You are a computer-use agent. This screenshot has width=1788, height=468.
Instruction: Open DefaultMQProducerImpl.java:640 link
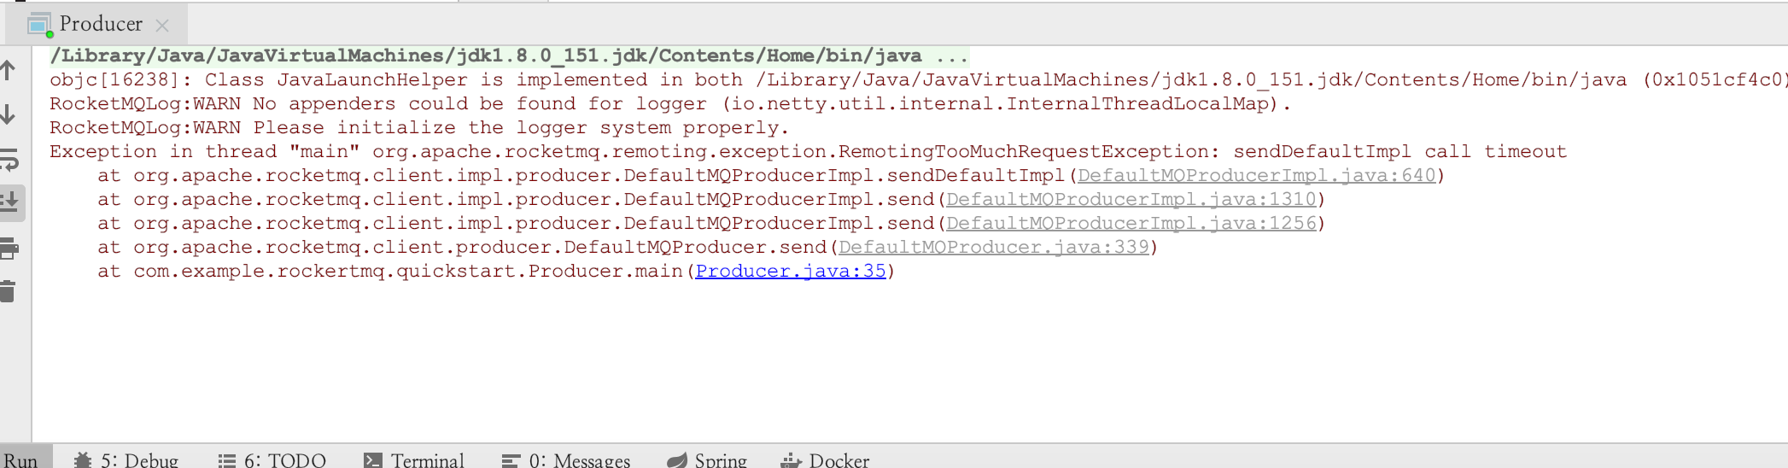point(1256,176)
